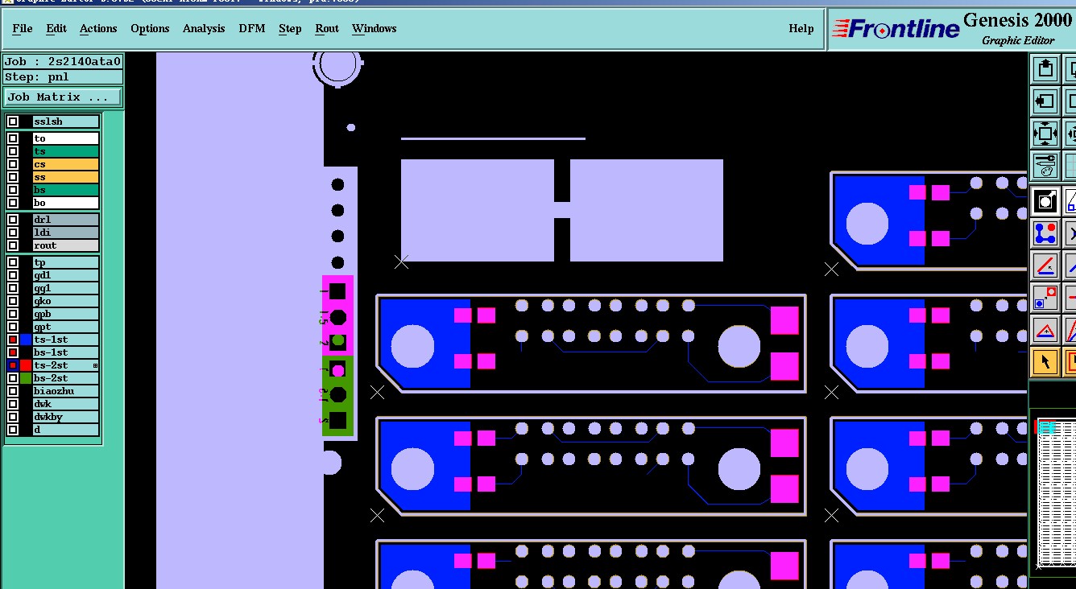Select the dwk layer name

coord(65,404)
